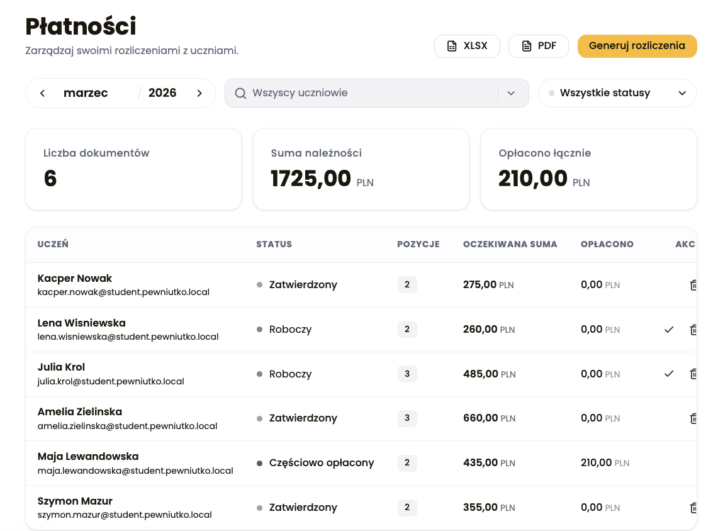Click the Suma należności summary card
This screenshot has height=531, width=718.
[x=360, y=169]
